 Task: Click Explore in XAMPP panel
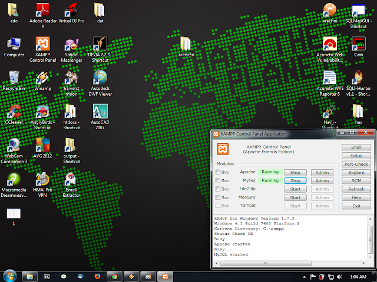point(356,172)
